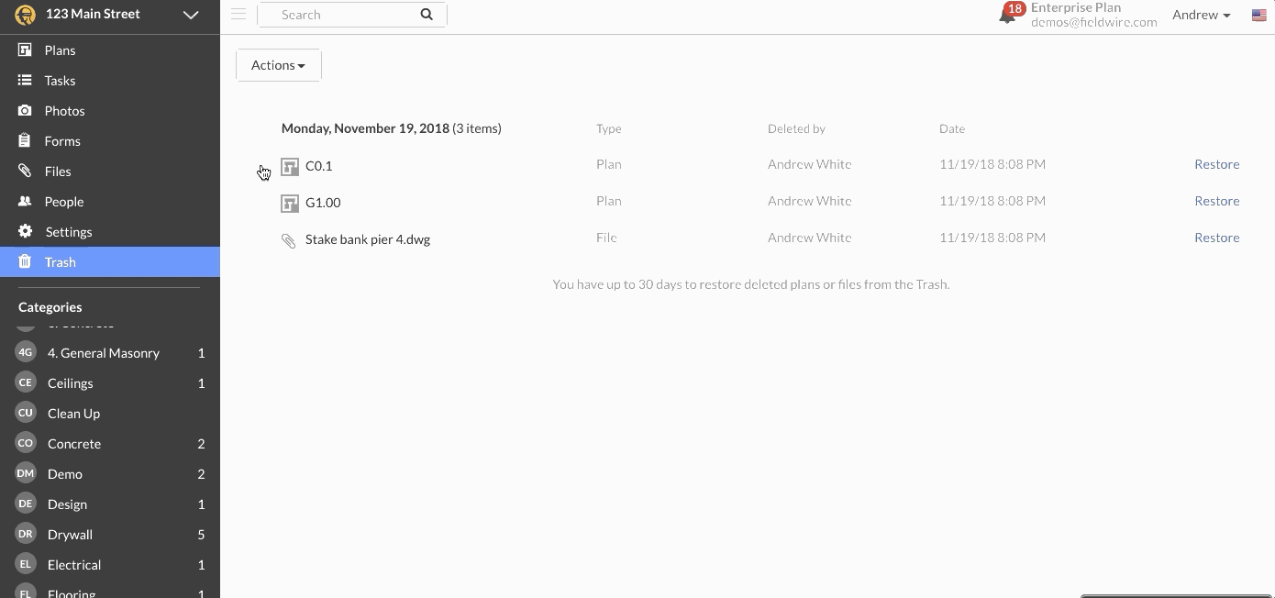Select the G1.00 item name

point(323,203)
